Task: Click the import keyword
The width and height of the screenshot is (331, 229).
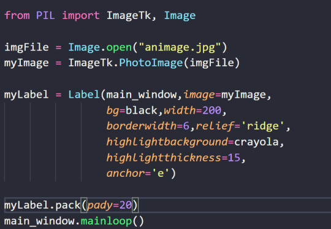Action: tap(81, 15)
